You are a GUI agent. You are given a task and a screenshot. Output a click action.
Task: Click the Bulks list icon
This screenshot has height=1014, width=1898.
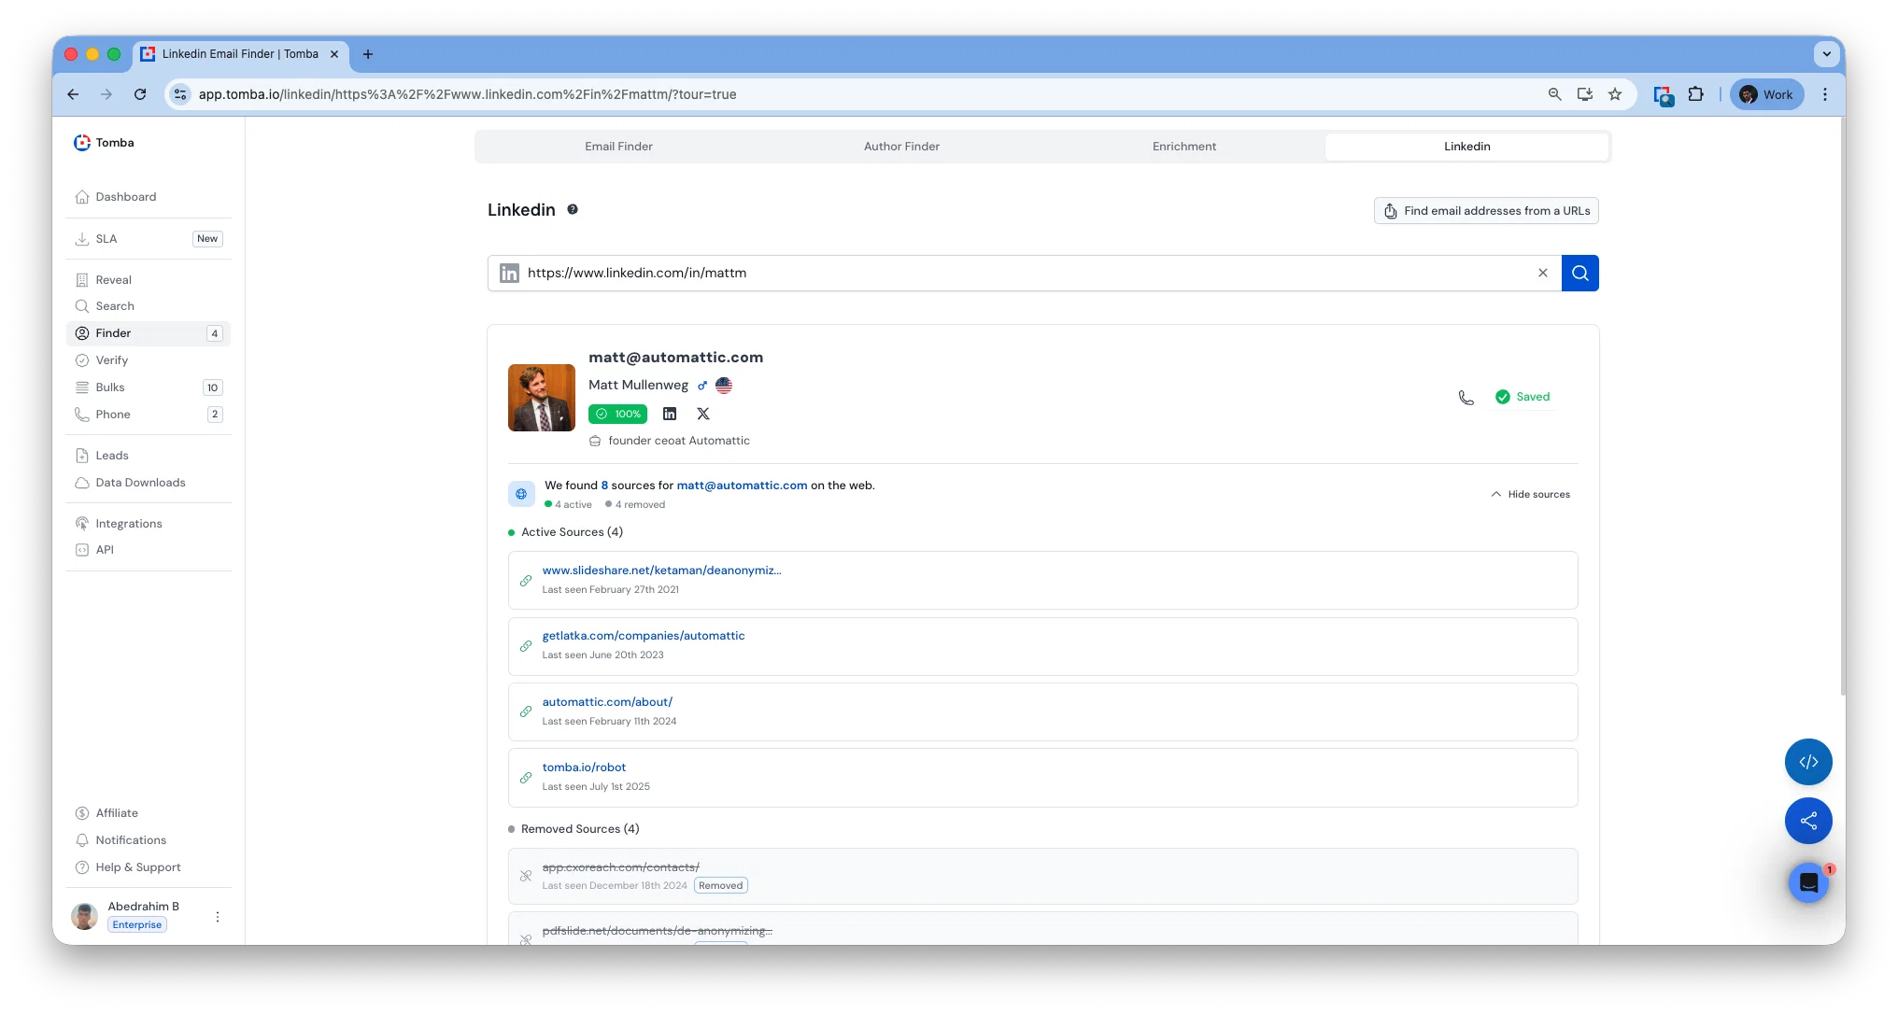pyautogui.click(x=82, y=387)
